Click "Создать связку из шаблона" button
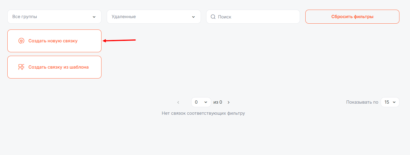 54,67
